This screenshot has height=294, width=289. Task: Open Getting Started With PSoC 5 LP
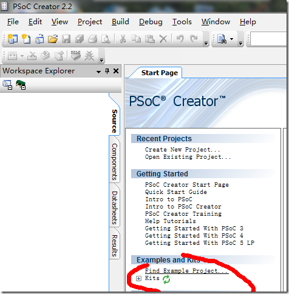coord(200,243)
